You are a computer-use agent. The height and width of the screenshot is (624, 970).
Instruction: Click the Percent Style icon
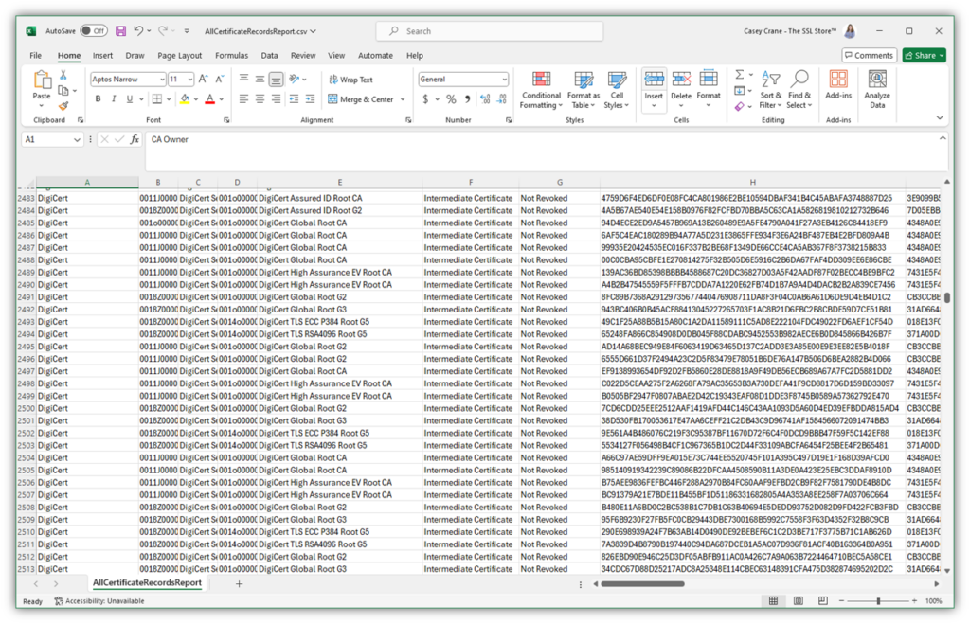(451, 99)
